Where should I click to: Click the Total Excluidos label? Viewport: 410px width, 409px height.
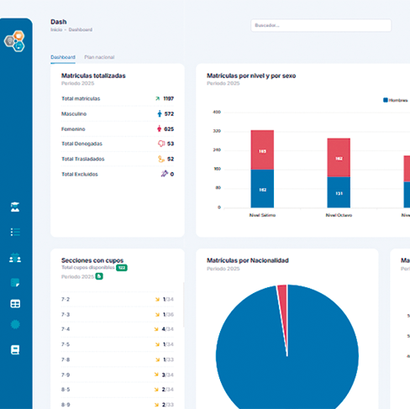click(x=80, y=174)
